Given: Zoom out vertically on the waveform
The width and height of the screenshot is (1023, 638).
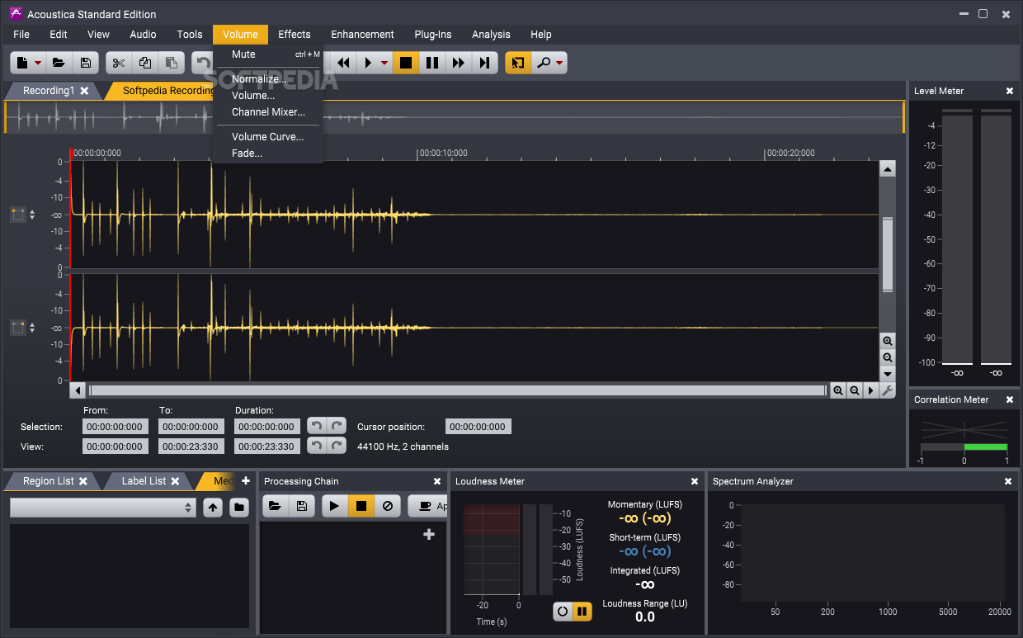Looking at the screenshot, I should point(888,357).
